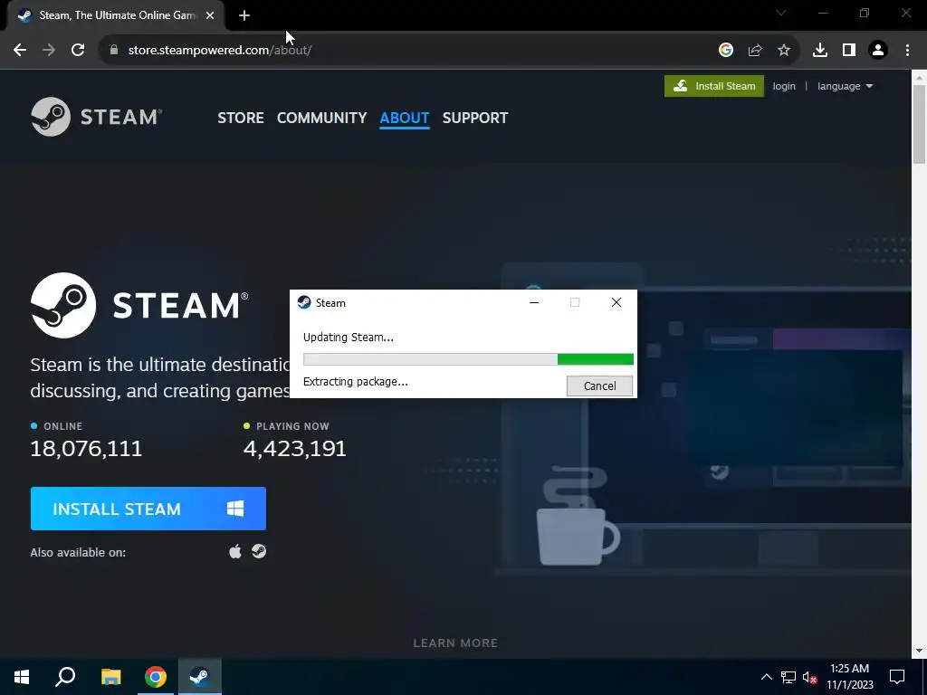Click the blue INSTALL STEAM button
The height and width of the screenshot is (695, 927).
coord(148,509)
